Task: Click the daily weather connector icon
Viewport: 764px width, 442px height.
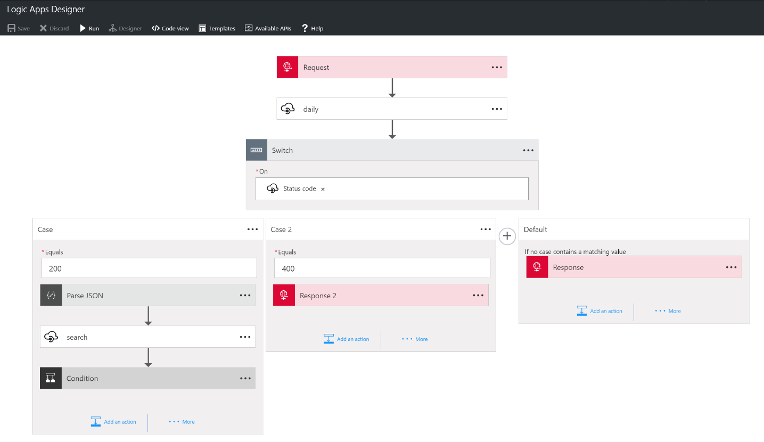Action: (x=288, y=109)
